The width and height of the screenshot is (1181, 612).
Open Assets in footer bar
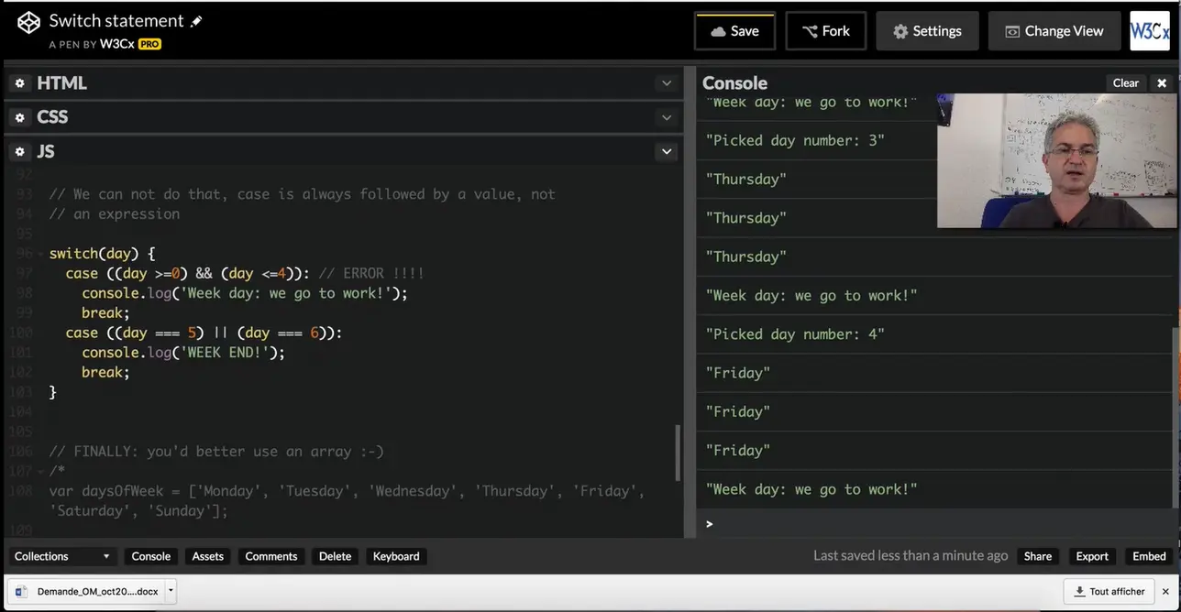207,556
